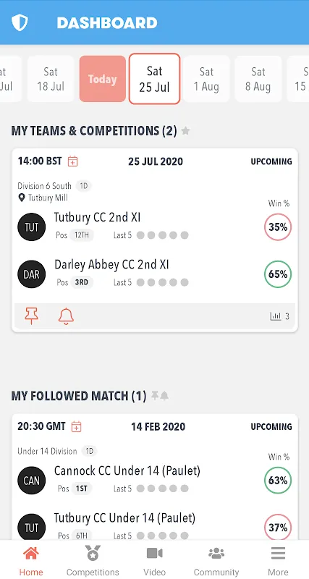Open the Community tab
The image size is (309, 579).
216,560
